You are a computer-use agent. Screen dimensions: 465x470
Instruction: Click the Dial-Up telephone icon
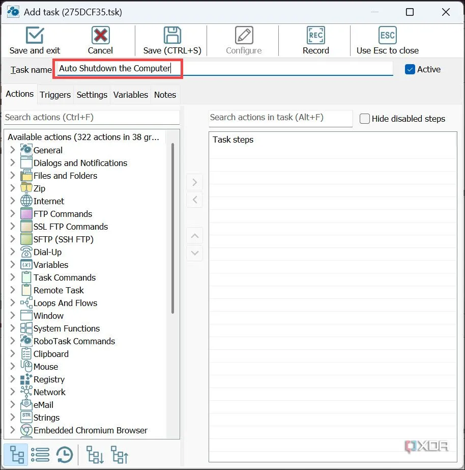[x=26, y=252]
